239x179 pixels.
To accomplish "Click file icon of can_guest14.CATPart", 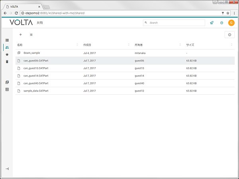I will [x=19, y=76].
